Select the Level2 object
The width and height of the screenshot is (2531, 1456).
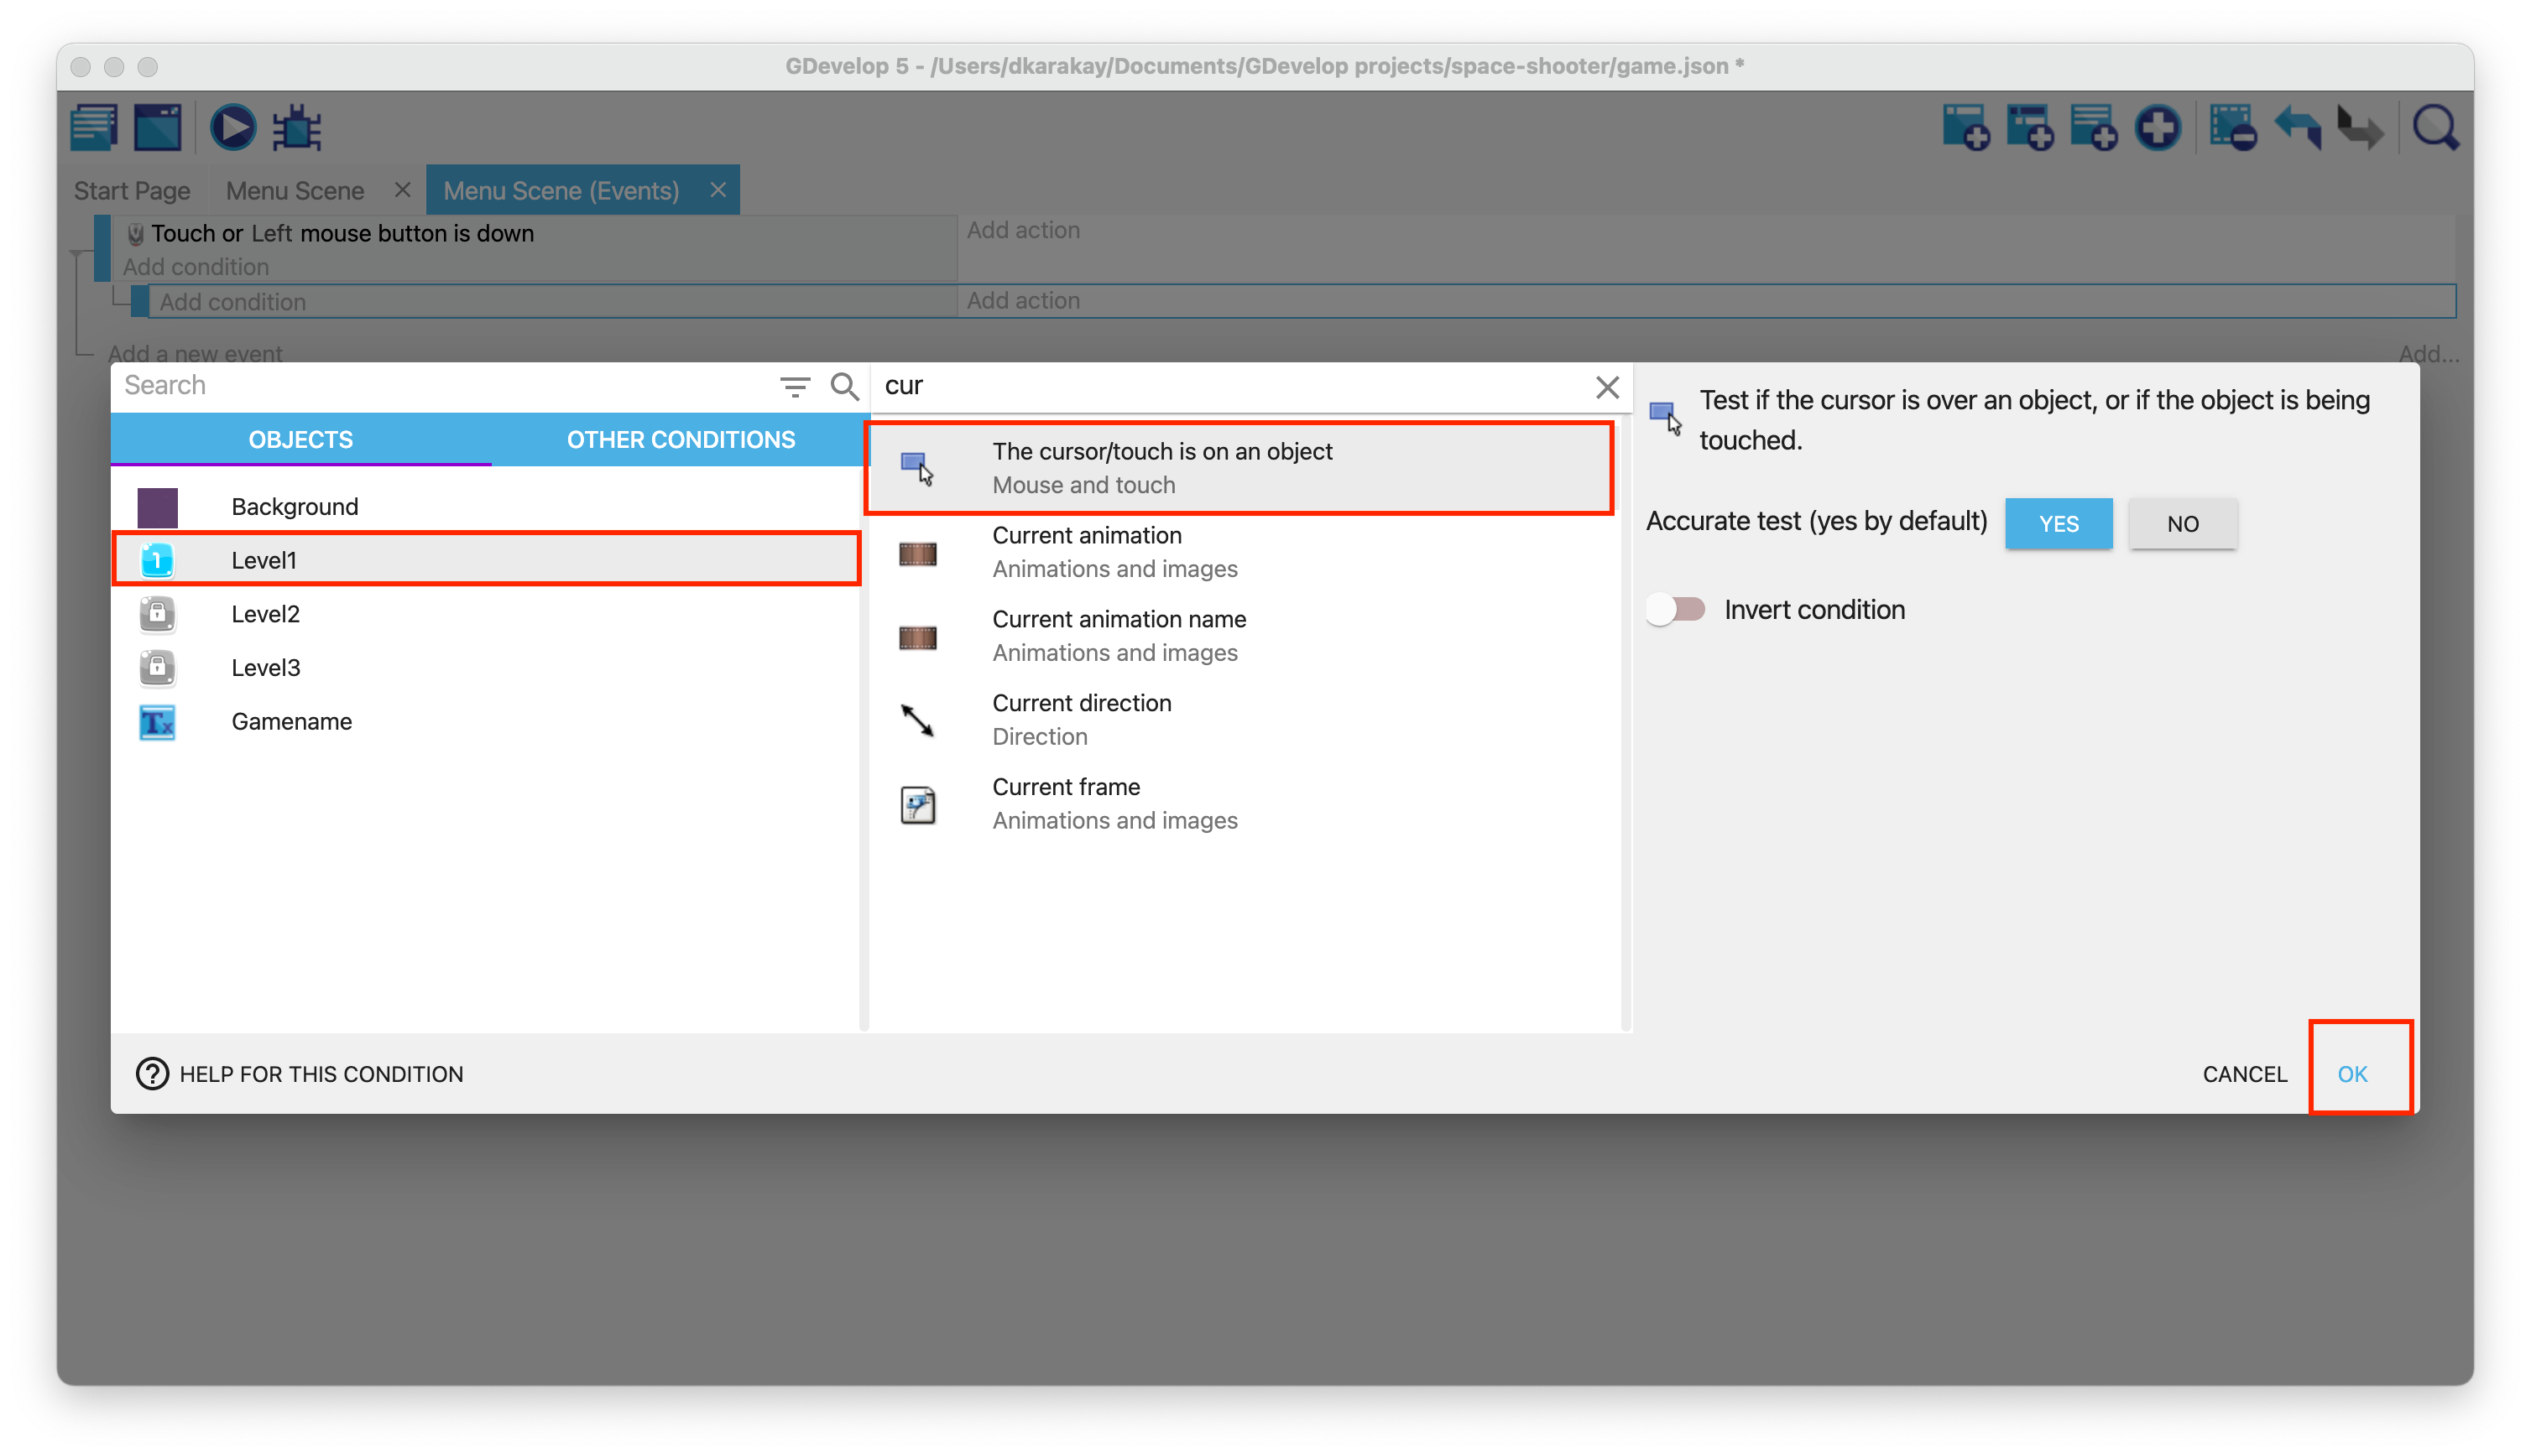(265, 613)
